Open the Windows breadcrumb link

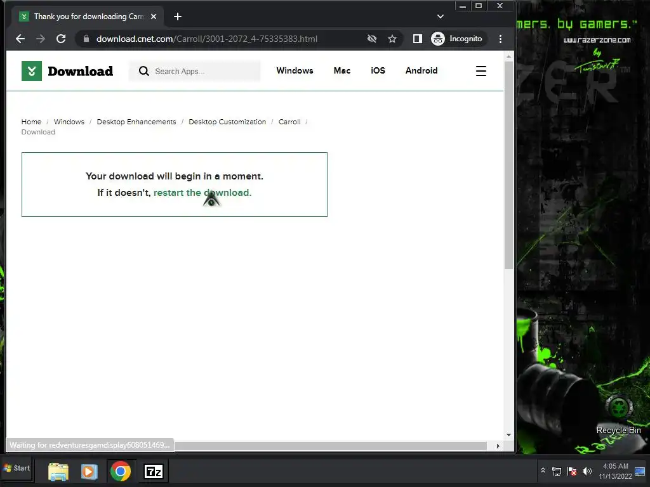point(69,122)
